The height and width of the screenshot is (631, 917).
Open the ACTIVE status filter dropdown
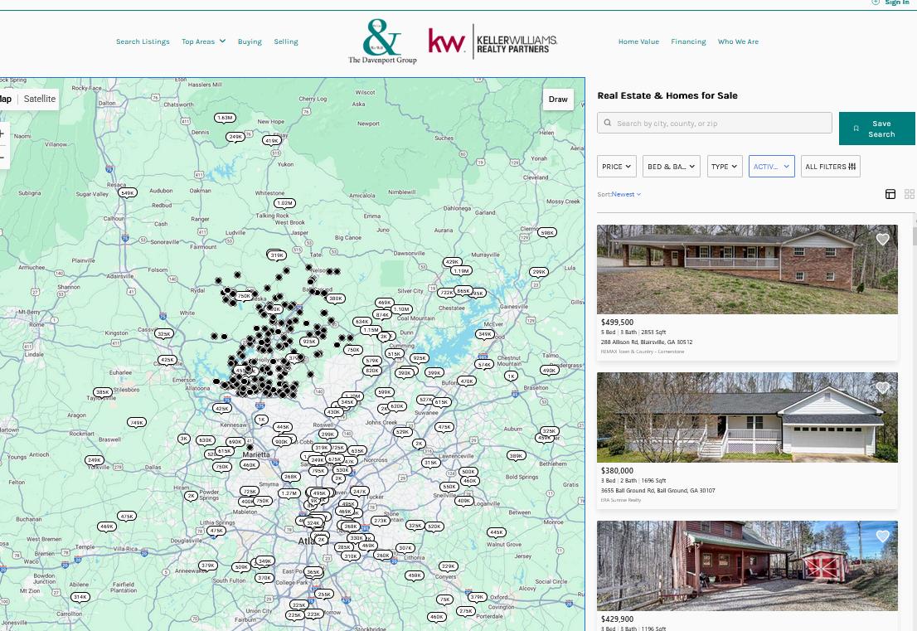pos(771,167)
